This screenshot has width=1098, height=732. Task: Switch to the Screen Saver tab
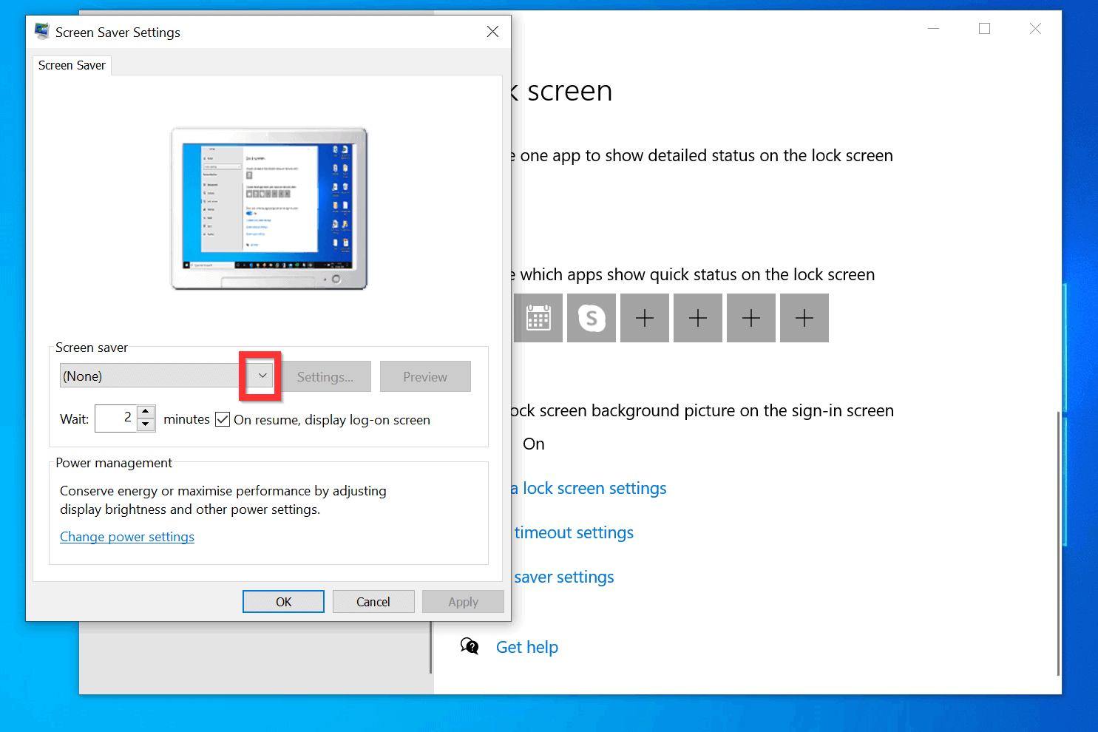[x=71, y=65]
